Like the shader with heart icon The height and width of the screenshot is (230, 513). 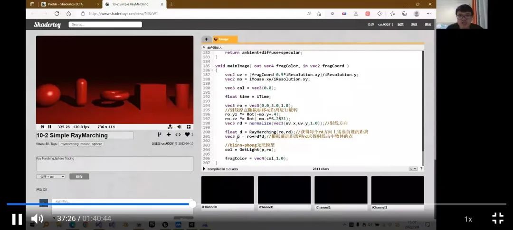[188, 135]
